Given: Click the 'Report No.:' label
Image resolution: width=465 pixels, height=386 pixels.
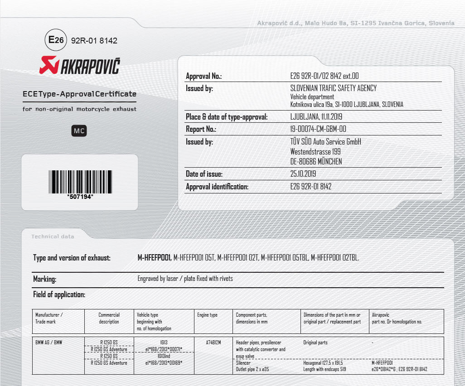Looking at the screenshot, I should tap(201, 129).
